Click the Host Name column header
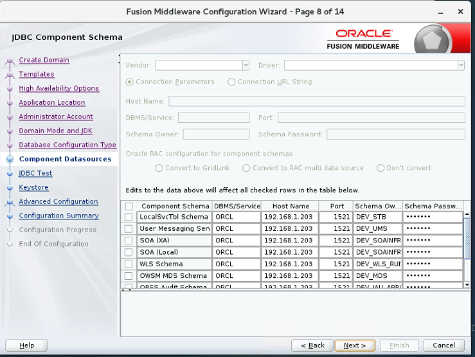The height and width of the screenshot is (357, 475). pyautogui.click(x=291, y=206)
